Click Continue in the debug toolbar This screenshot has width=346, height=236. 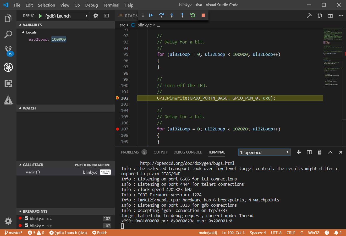(x=151, y=15)
